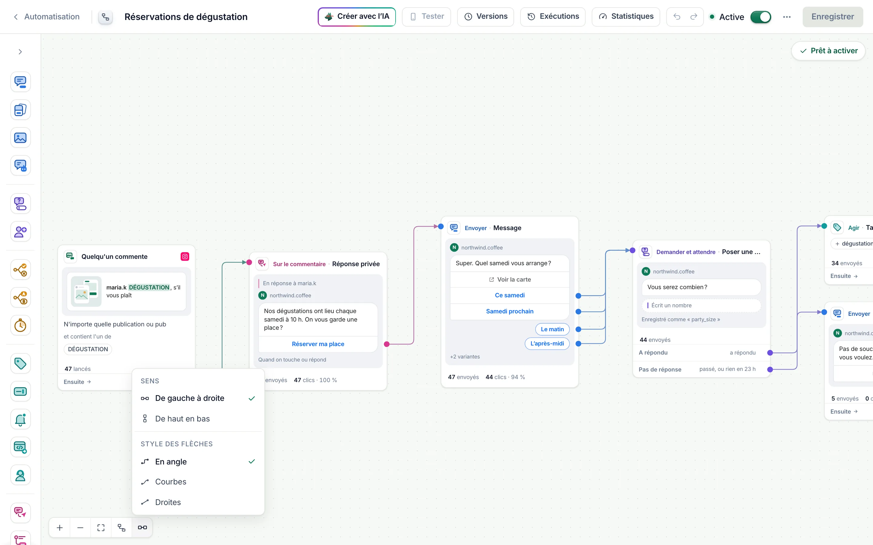
Task: Select the image block icon in sidebar
Action: (x=20, y=138)
